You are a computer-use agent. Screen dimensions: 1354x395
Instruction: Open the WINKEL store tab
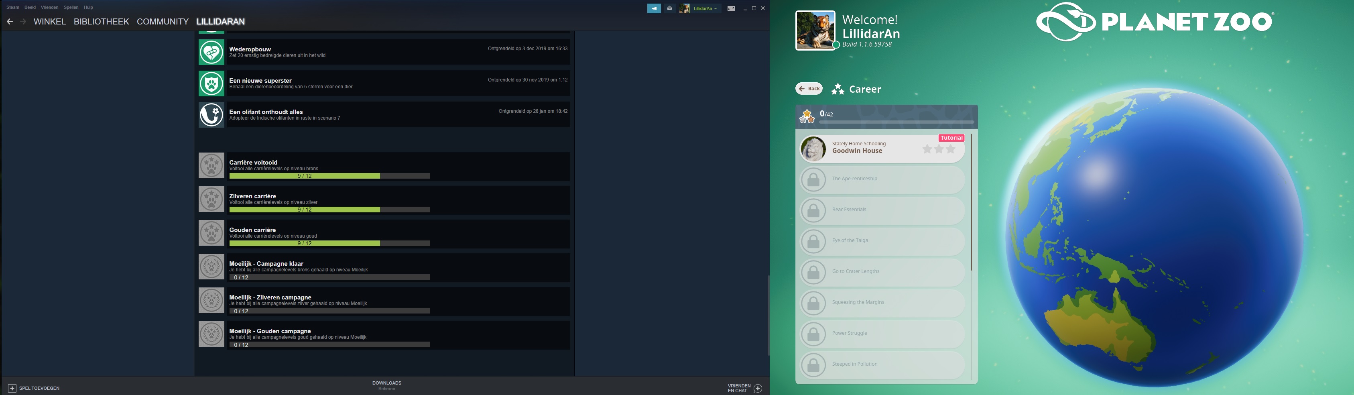49,22
